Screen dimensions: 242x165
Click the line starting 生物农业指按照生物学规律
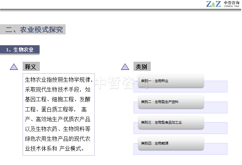click(x=59, y=80)
